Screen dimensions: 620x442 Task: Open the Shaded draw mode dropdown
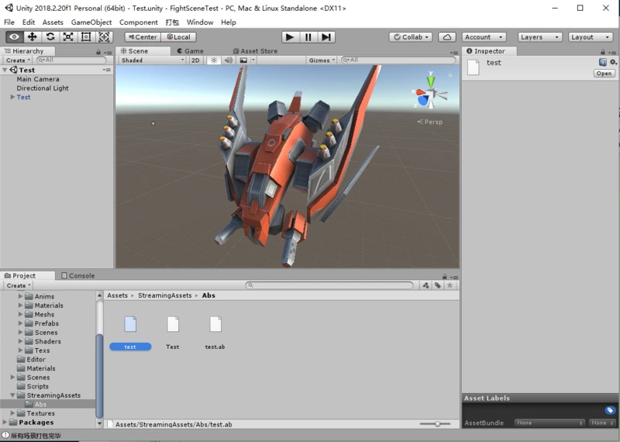point(152,60)
